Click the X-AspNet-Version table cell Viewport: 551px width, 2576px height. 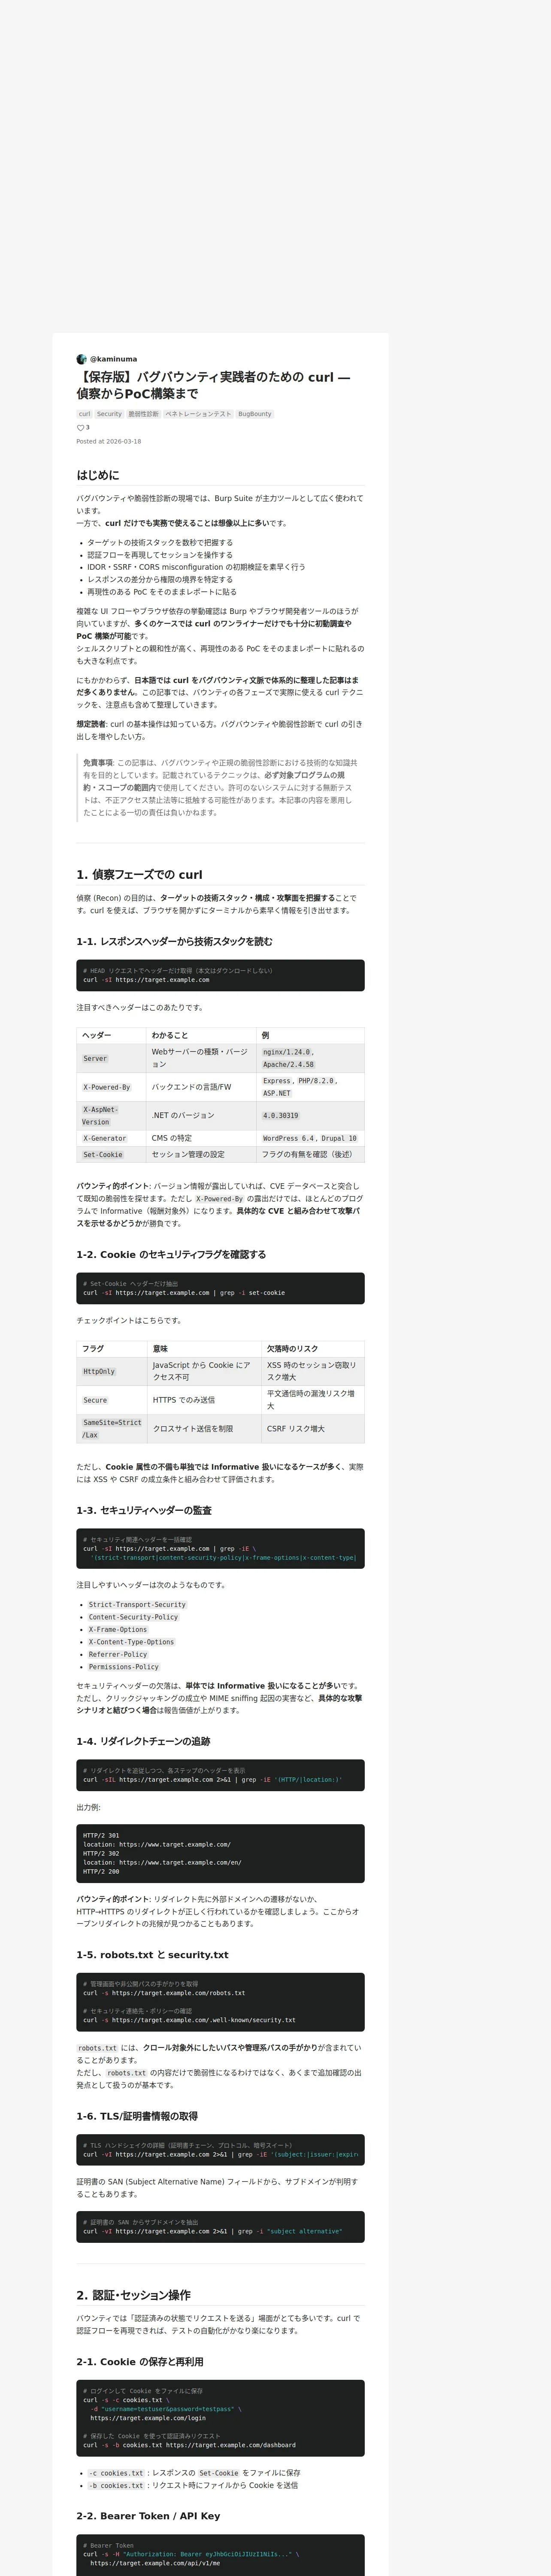112,1116
